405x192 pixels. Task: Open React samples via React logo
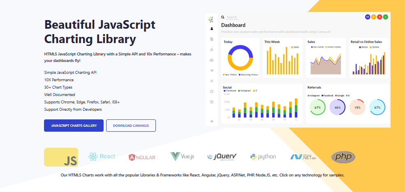(x=102, y=156)
